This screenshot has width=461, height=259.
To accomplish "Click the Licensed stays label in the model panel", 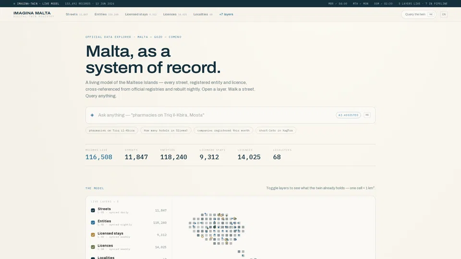I will click(110, 234).
